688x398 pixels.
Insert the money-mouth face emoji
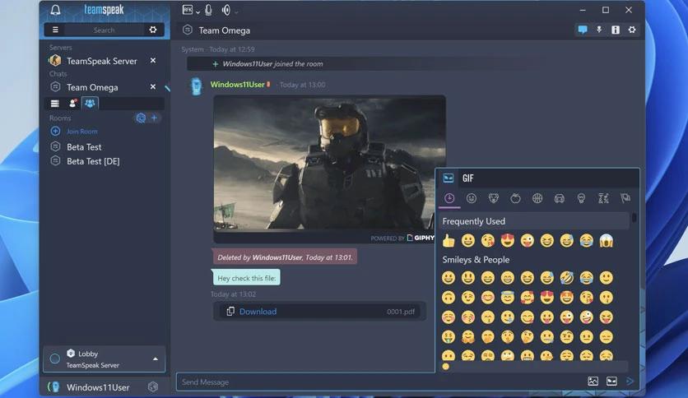point(449,336)
